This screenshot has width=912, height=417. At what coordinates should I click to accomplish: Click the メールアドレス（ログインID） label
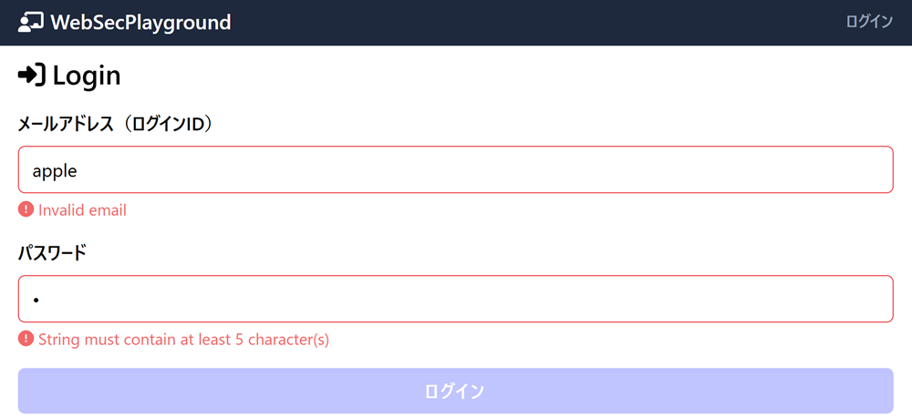(x=116, y=124)
